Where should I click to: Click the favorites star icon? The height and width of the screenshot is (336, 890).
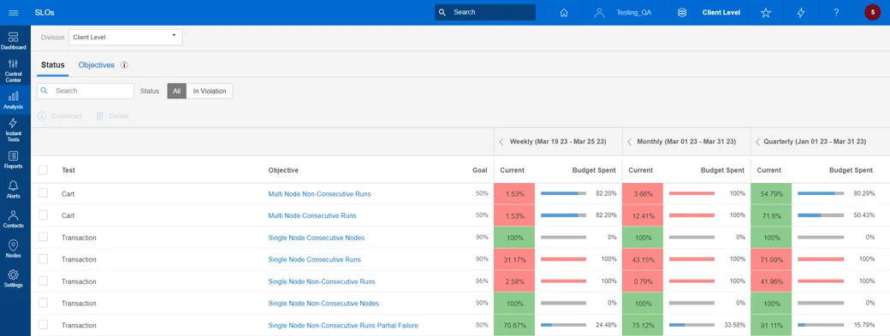click(x=765, y=13)
